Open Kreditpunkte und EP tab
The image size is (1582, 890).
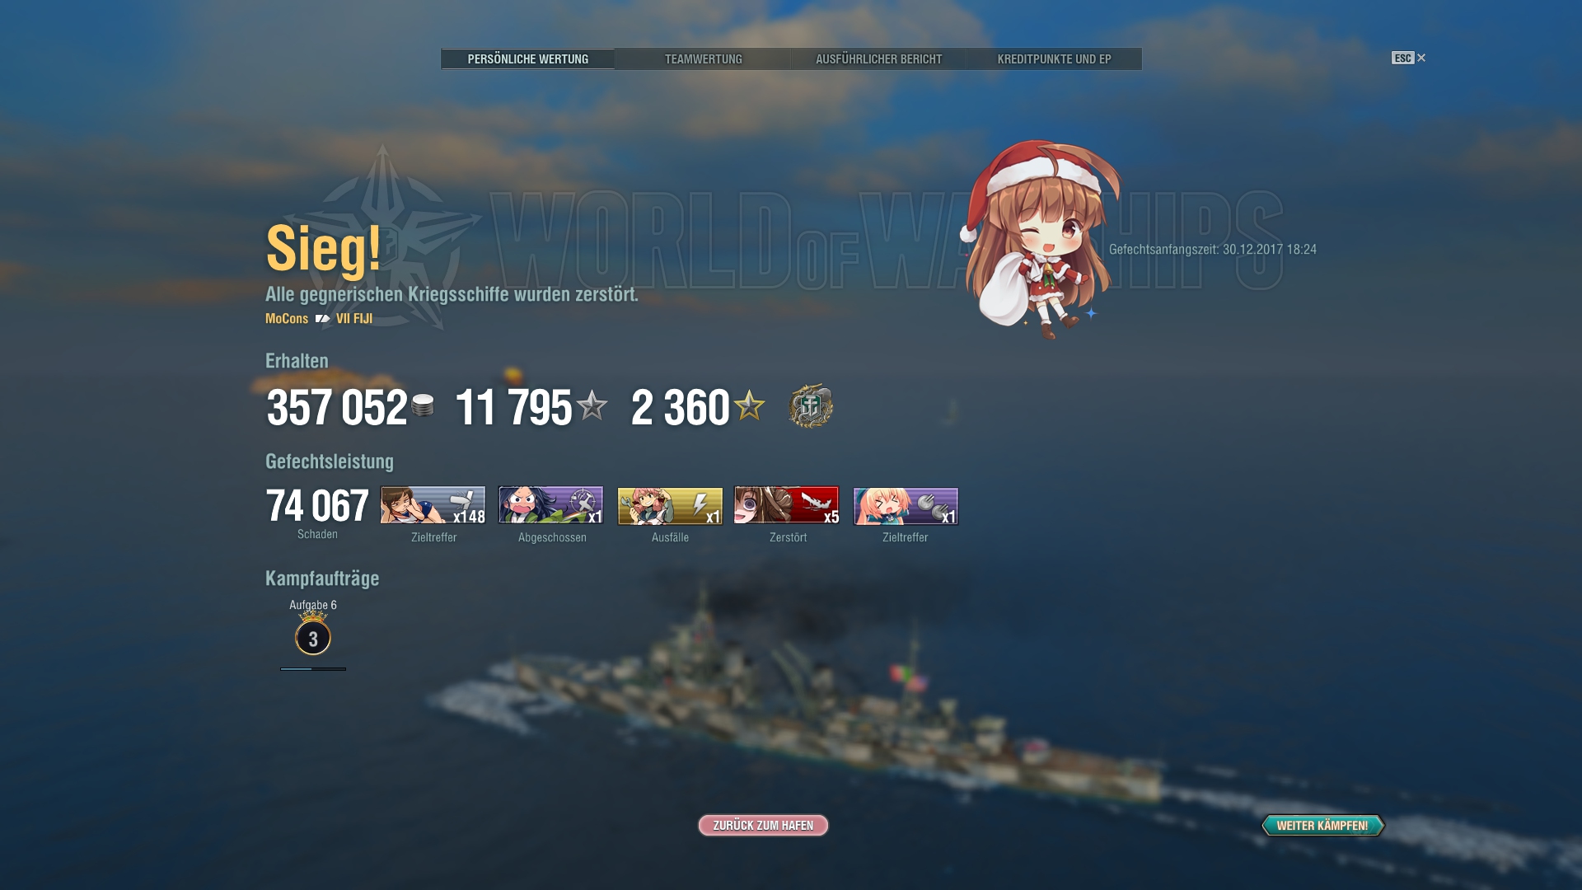click(1054, 59)
